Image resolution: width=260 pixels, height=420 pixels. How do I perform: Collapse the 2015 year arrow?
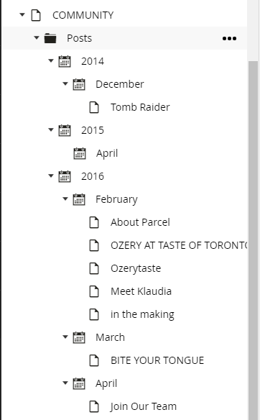pos(51,130)
